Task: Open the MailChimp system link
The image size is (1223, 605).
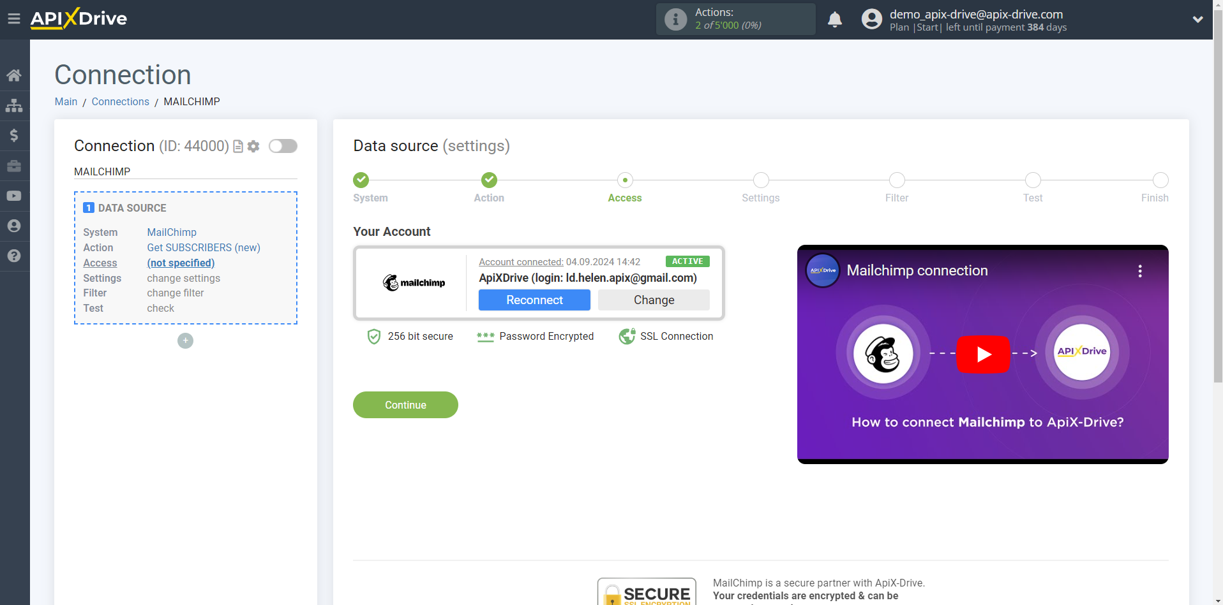Action: coord(172,232)
